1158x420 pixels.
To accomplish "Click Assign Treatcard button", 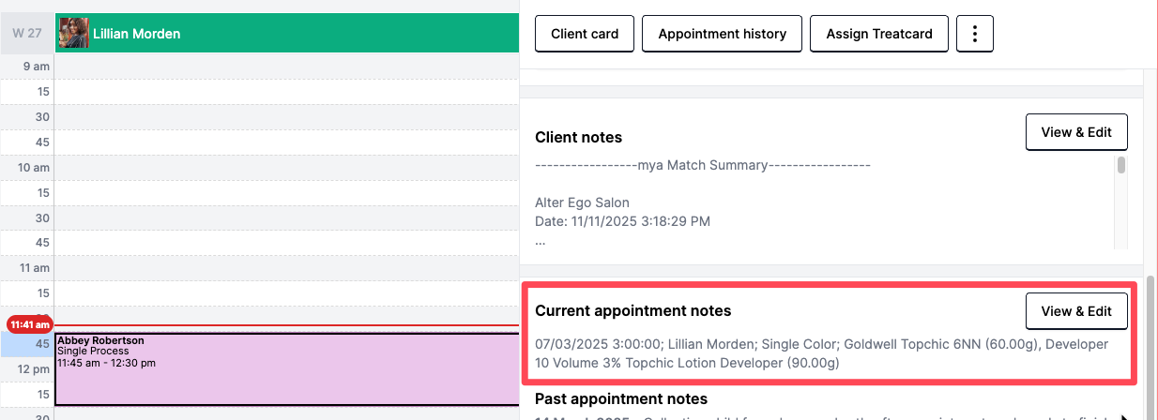I will tap(879, 34).
